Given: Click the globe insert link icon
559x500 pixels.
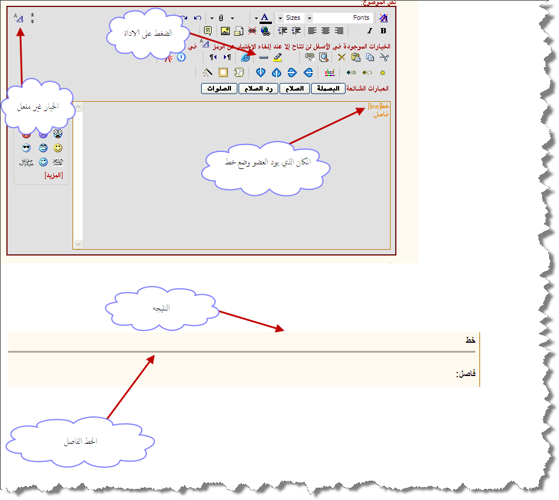Looking at the screenshot, I should click(x=265, y=31).
